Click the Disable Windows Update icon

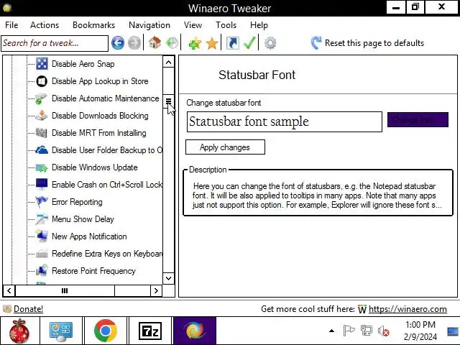pos(42,167)
